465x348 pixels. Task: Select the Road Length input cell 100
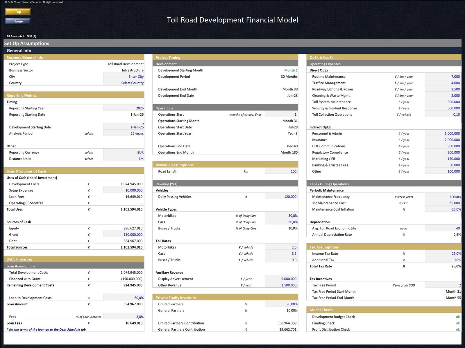281,171
